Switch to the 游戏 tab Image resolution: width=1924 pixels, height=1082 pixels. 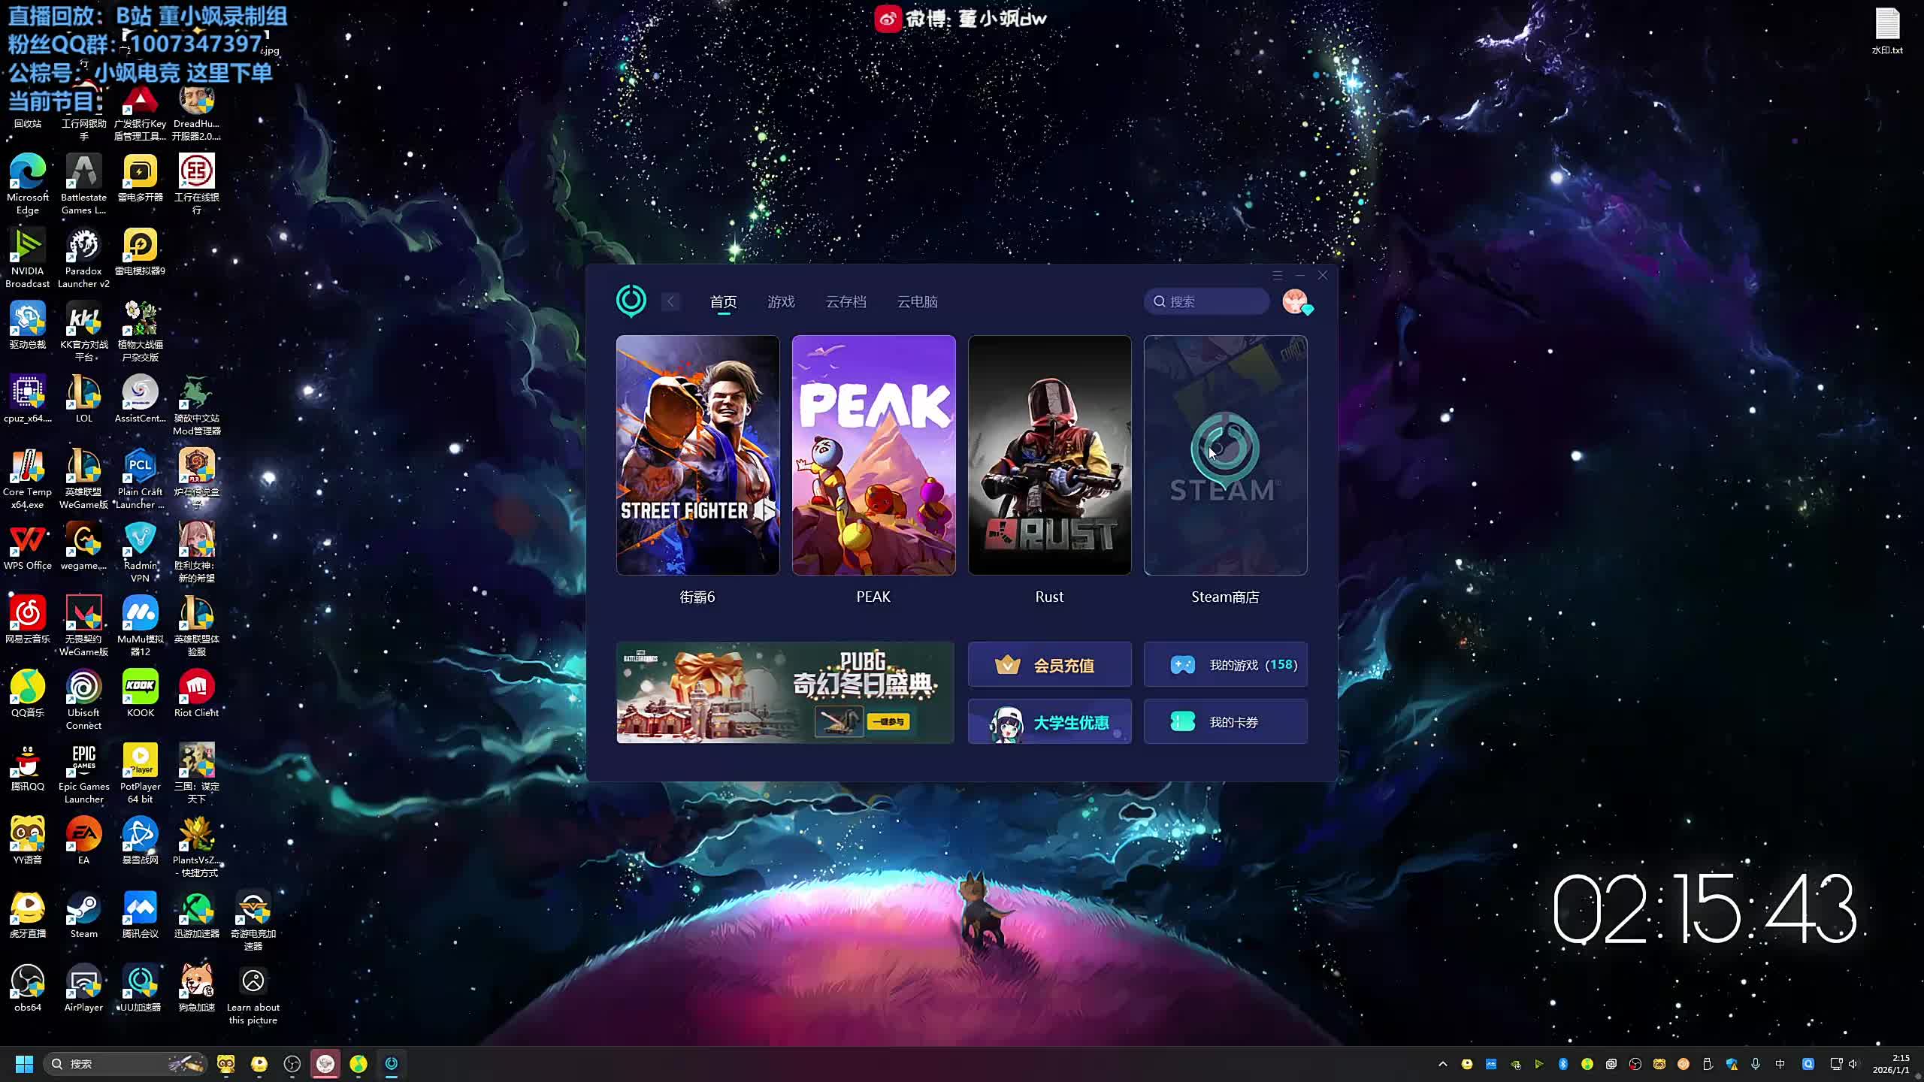click(781, 301)
